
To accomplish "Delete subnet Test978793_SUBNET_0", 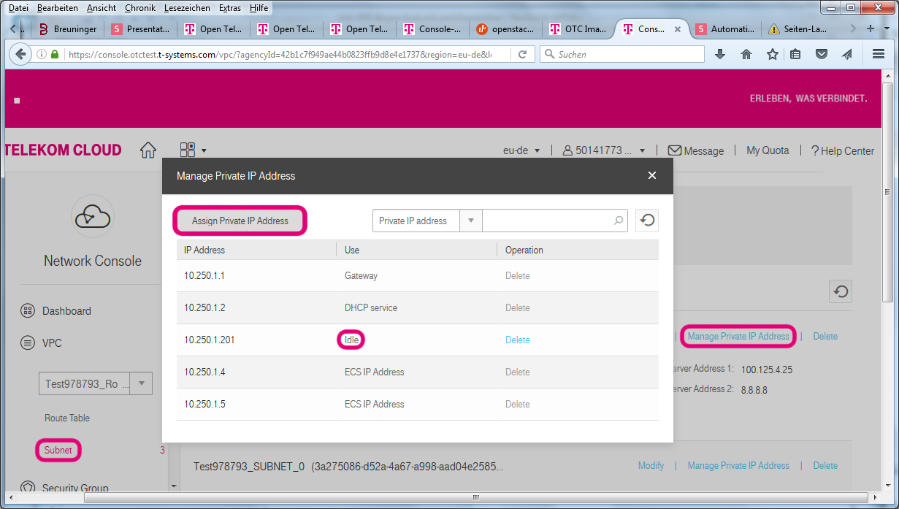I will 825,465.
